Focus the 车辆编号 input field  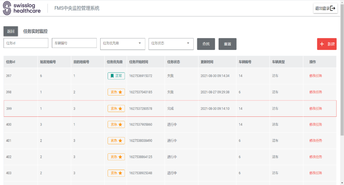point(74,43)
